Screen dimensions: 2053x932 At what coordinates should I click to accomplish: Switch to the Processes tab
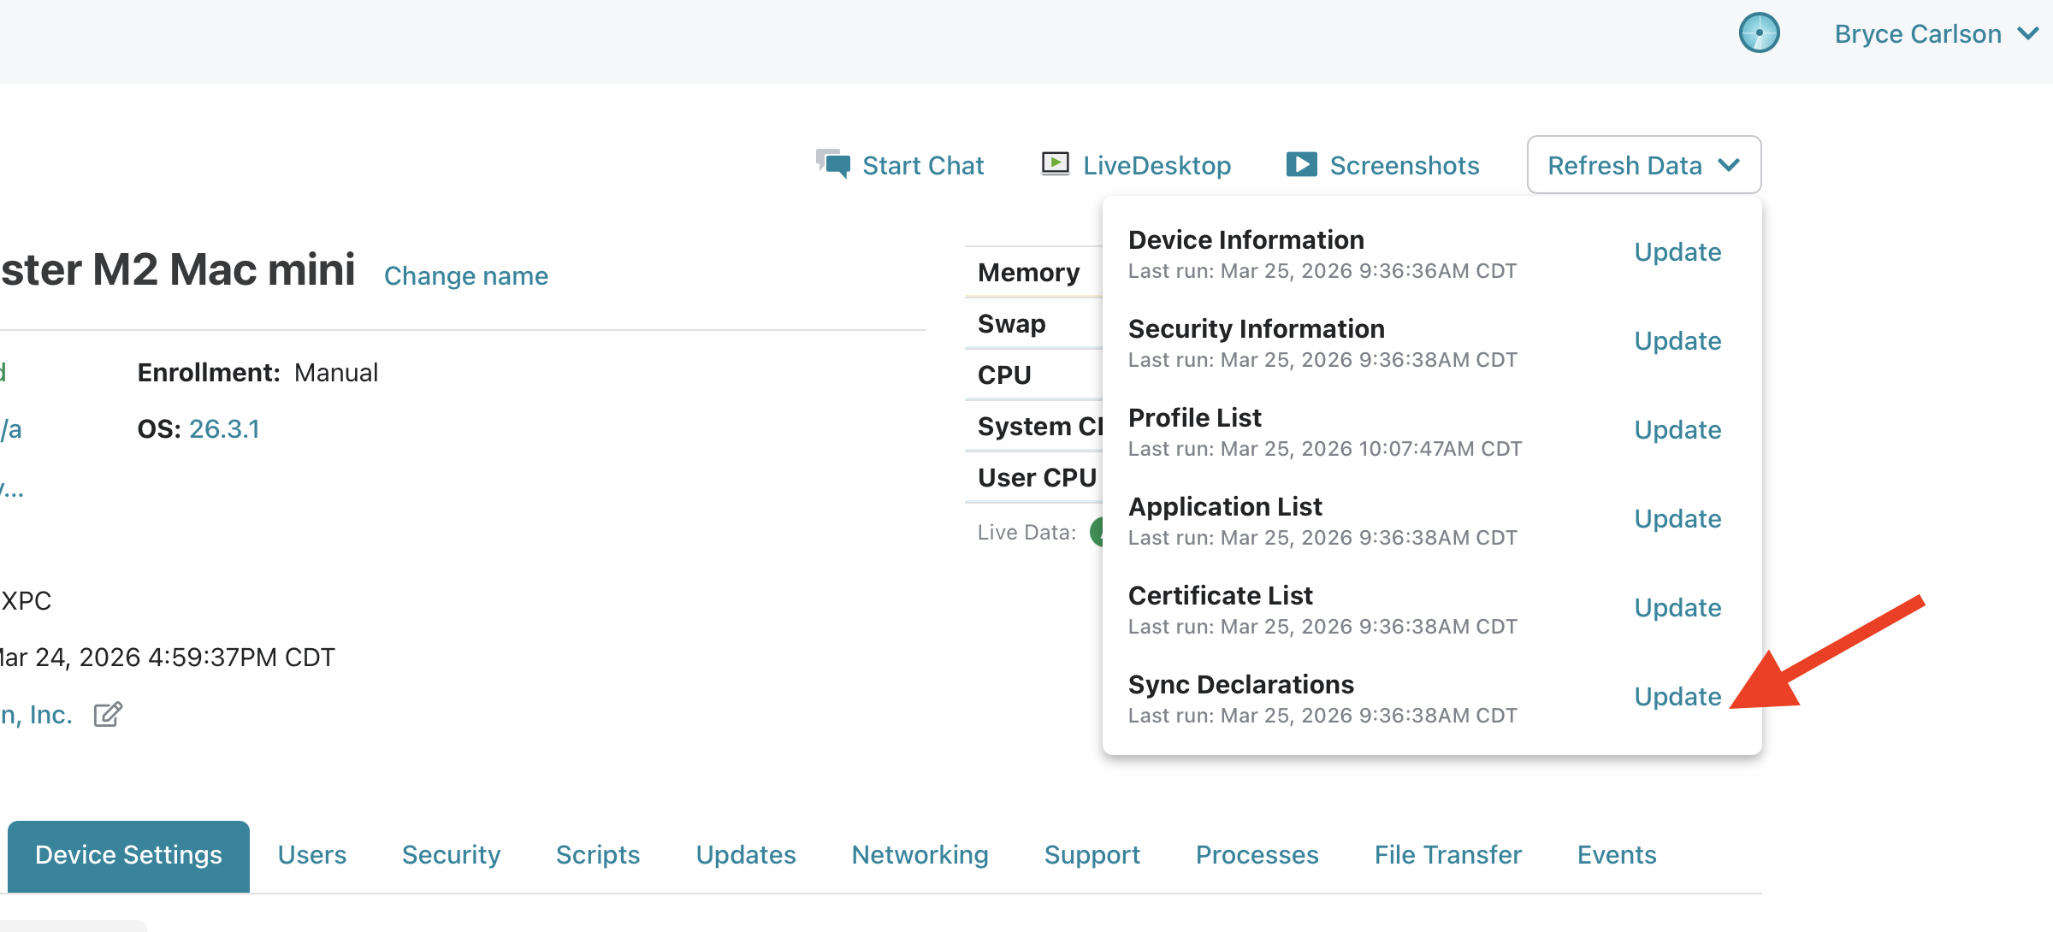click(1257, 855)
